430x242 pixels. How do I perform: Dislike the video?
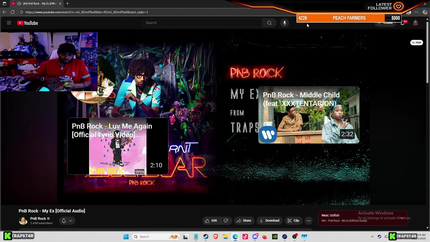[226, 220]
